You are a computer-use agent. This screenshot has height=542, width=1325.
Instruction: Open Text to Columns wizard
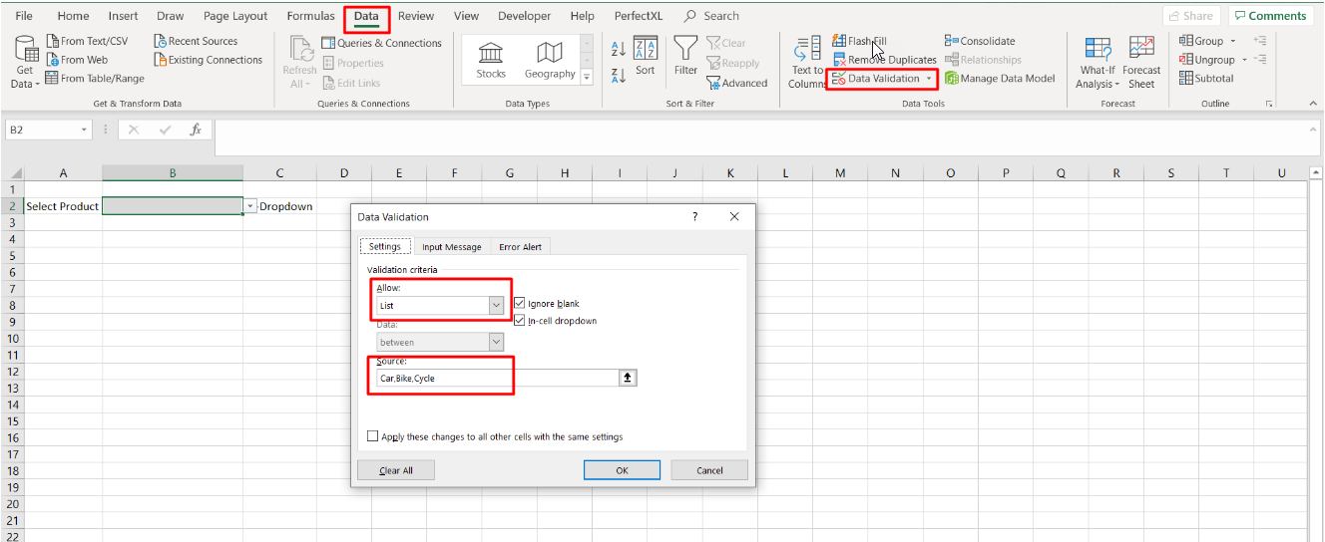point(807,63)
